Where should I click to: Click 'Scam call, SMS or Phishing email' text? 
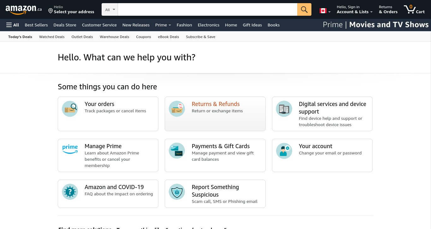click(x=224, y=202)
